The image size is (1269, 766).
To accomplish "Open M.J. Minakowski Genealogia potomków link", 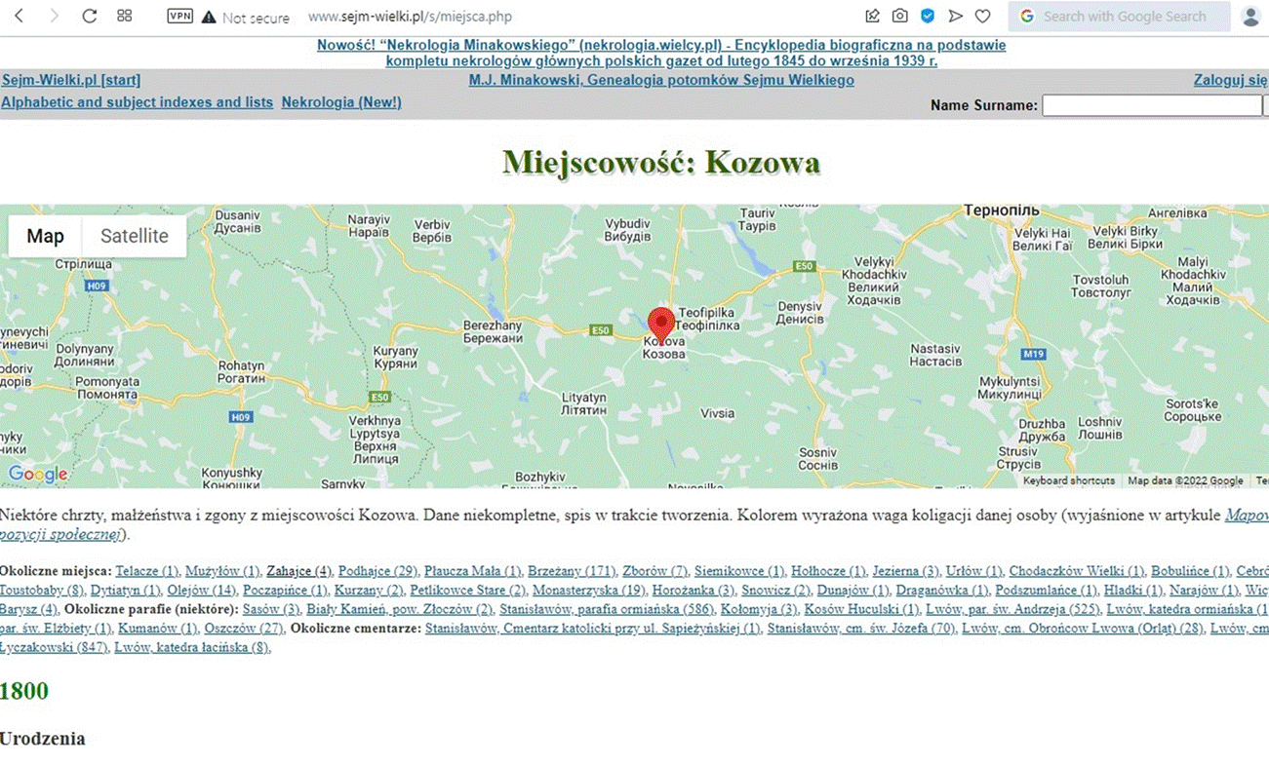I will 661,81.
